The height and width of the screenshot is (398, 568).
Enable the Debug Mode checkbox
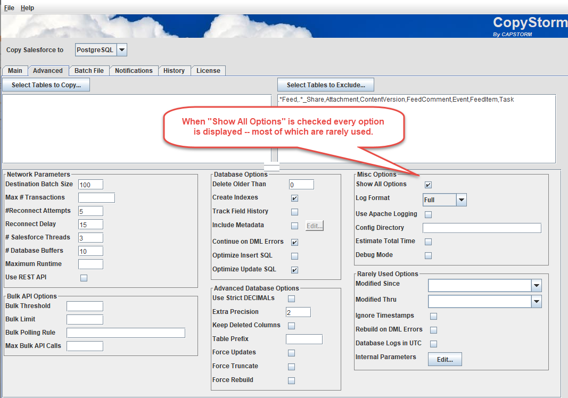(x=428, y=255)
